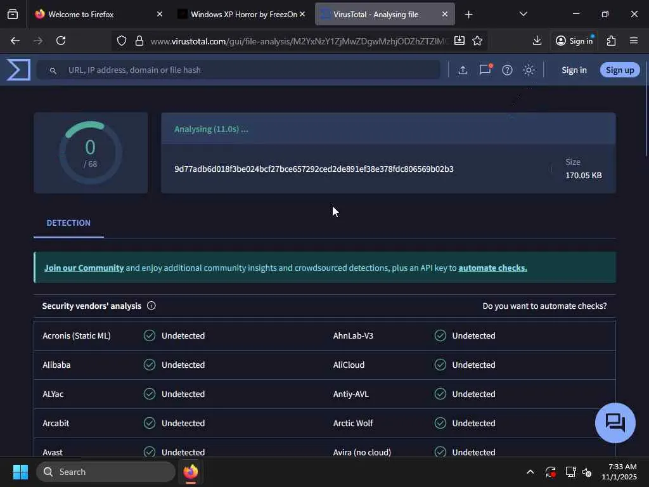Open network status tray icon
The height and width of the screenshot is (487, 649).
pyautogui.click(x=570, y=472)
